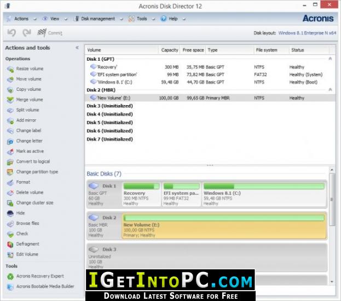Click the Change cluster size icon

[10, 203]
